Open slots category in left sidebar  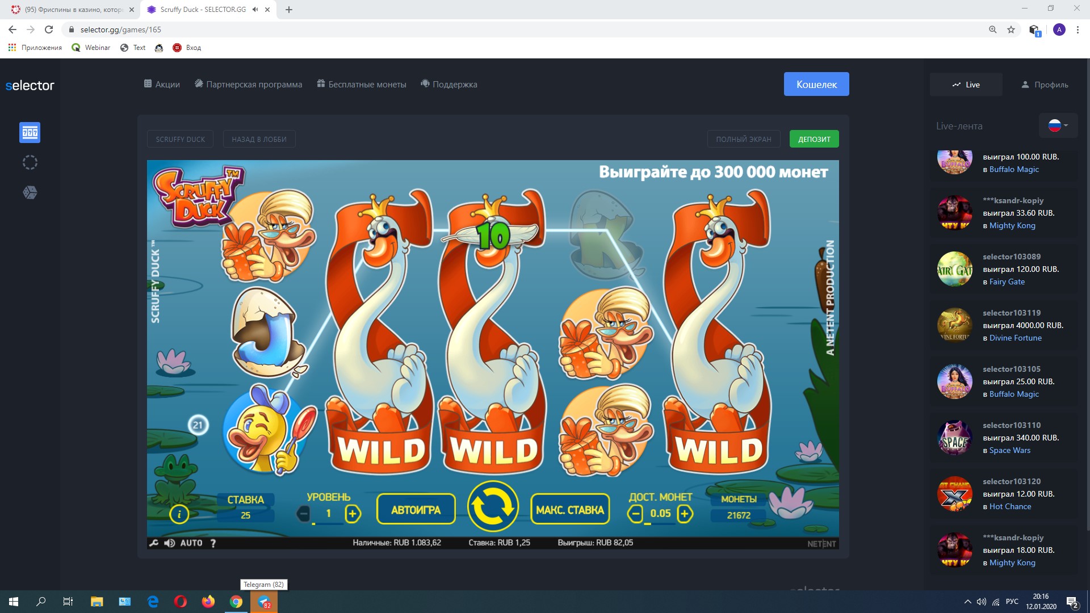[30, 132]
